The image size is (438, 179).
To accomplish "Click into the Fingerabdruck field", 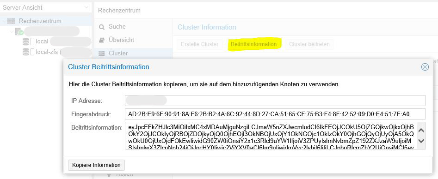I will (275, 114).
